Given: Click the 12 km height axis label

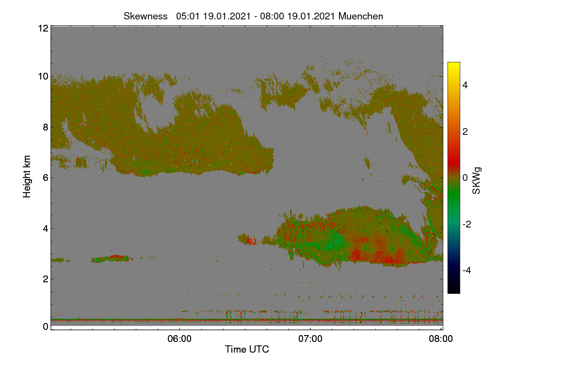Looking at the screenshot, I should pos(43,28).
